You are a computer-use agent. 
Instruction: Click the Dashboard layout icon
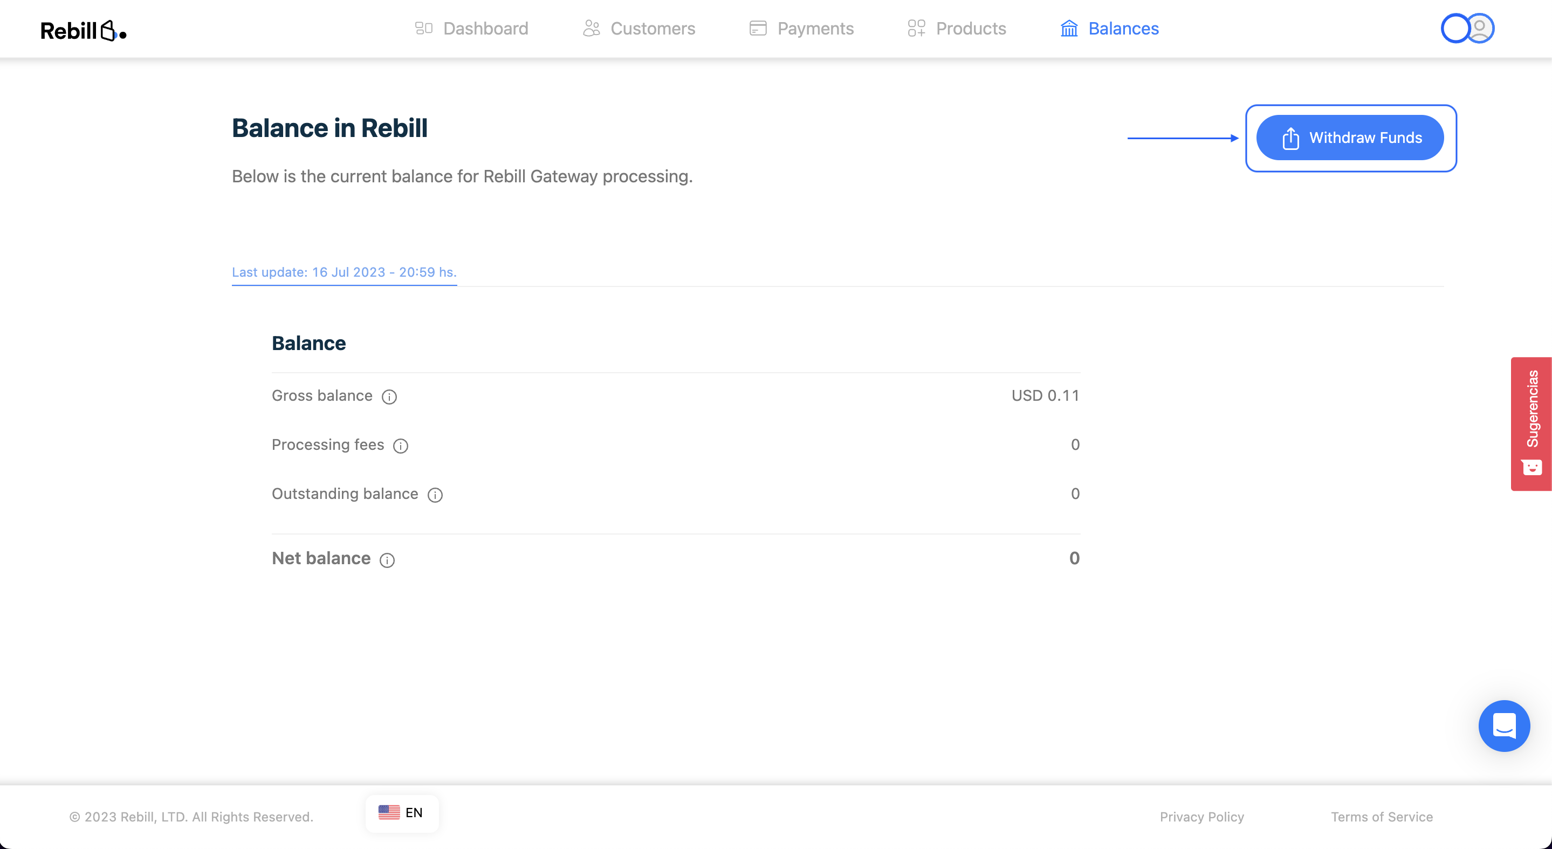coord(423,29)
